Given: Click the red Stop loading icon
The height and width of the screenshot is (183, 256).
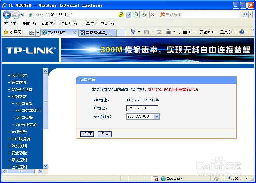Looking at the screenshot, I should tap(153, 15).
